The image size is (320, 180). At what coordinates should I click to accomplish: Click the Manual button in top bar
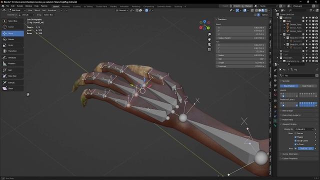pyautogui.click(x=247, y=6)
